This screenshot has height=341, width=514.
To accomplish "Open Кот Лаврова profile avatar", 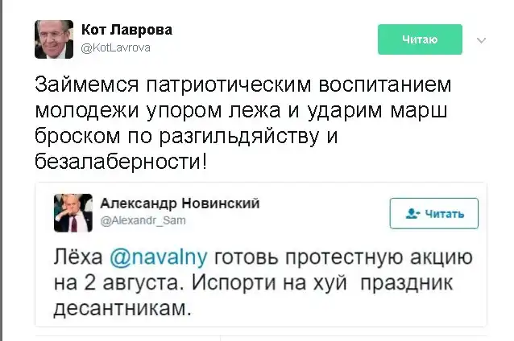I will [x=54, y=39].
